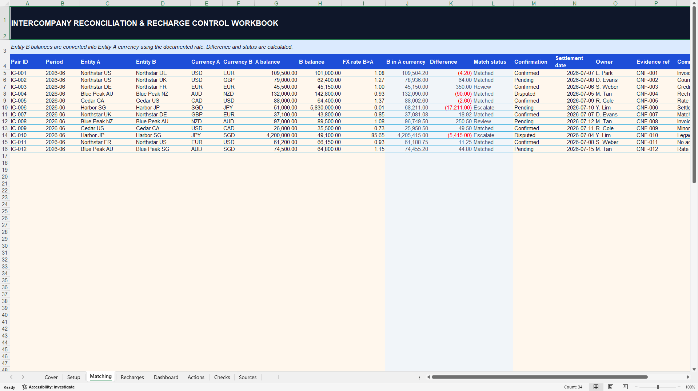Click the Entity B balances note row
This screenshot has width=698, height=391.
click(350, 47)
